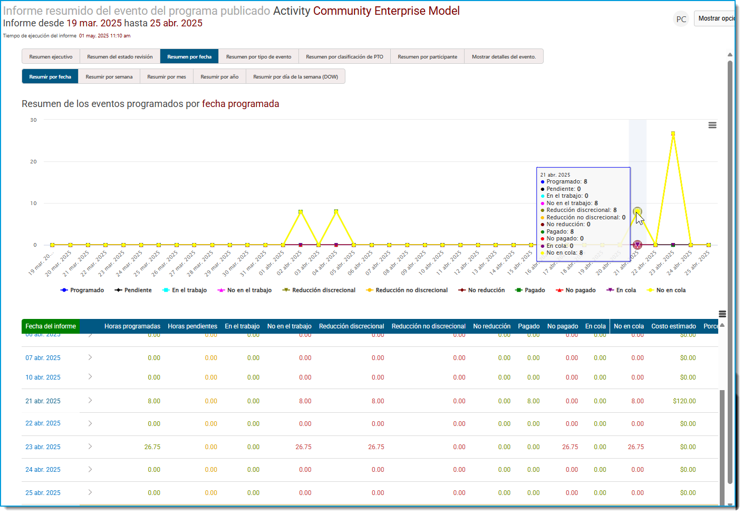This screenshot has height=514, width=743.
Task: Switch to Resumir por mes
Action: click(167, 76)
